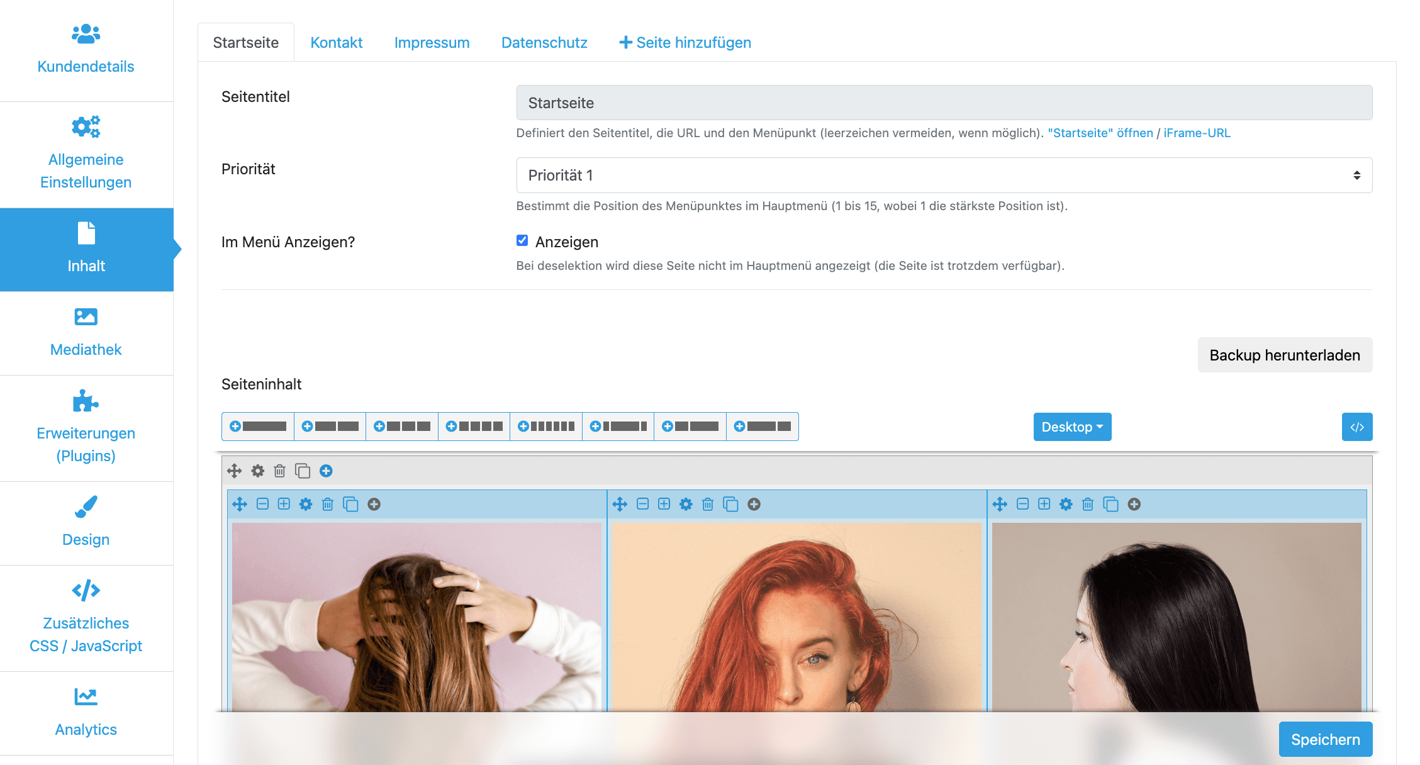
Task: Duplicate the first column with copy icon
Action: (x=350, y=504)
